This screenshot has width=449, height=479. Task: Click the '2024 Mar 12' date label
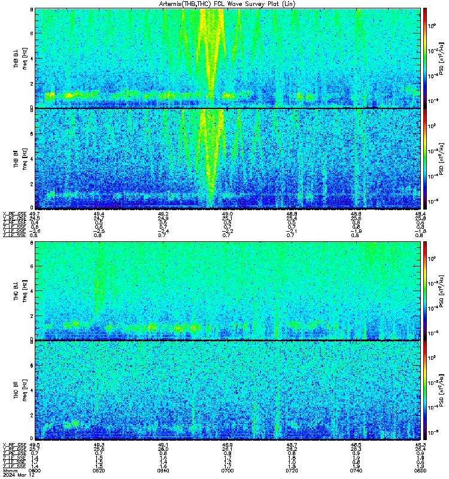[x=19, y=475]
